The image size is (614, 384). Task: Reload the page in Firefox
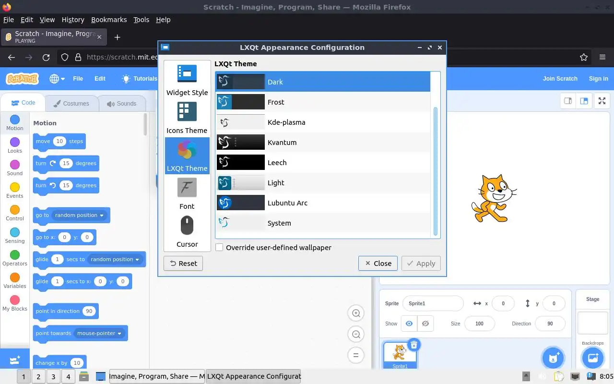46,57
